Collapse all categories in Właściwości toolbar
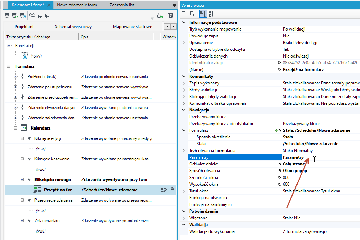360x240 pixels. pos(184,14)
